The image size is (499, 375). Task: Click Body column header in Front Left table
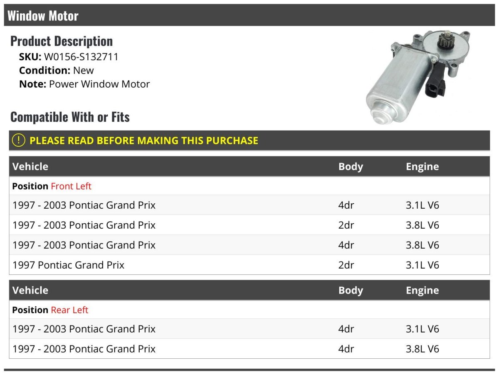[x=351, y=167]
